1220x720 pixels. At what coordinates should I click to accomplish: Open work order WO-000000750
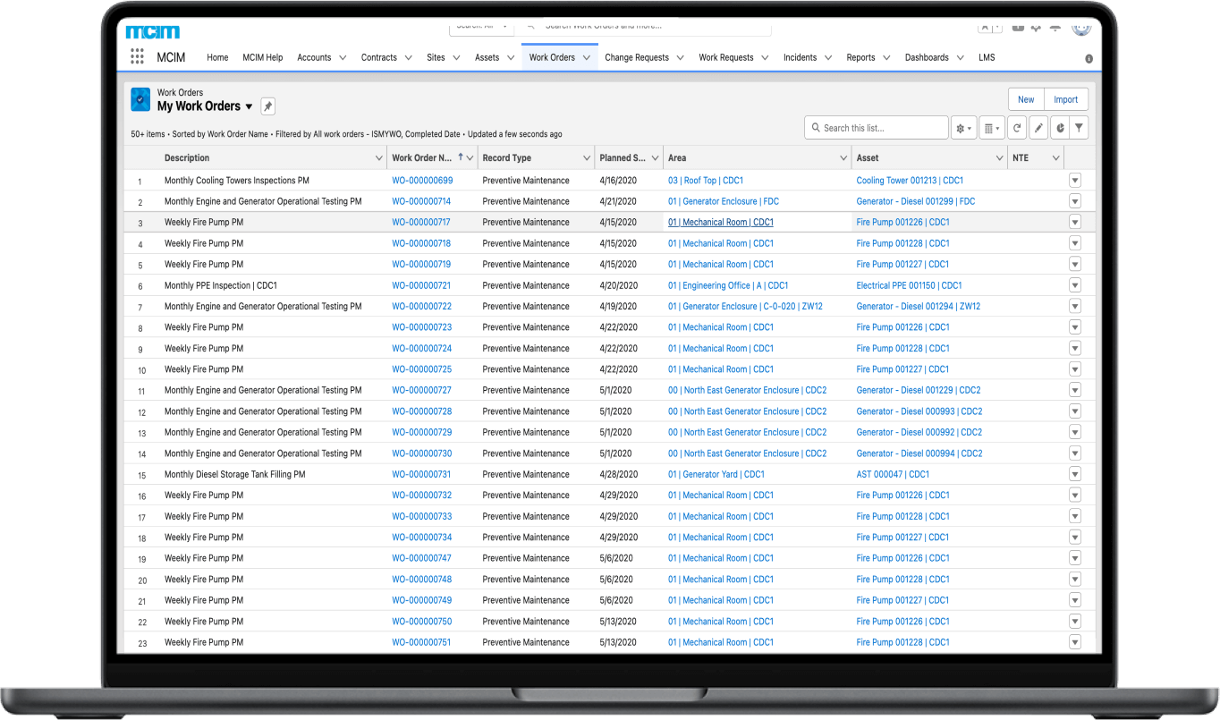tap(421, 622)
